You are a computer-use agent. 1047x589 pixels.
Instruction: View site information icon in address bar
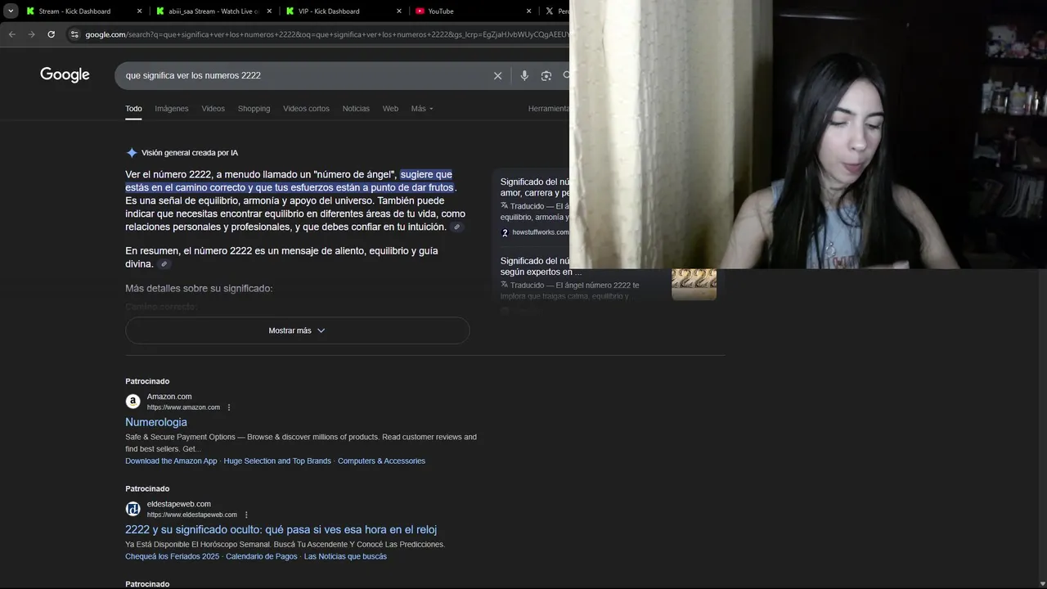point(74,34)
